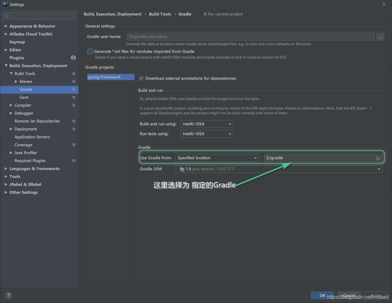Enable Generate *.iml files for imported modules
Image resolution: width=392 pixels, height=303 pixels.
point(90,51)
